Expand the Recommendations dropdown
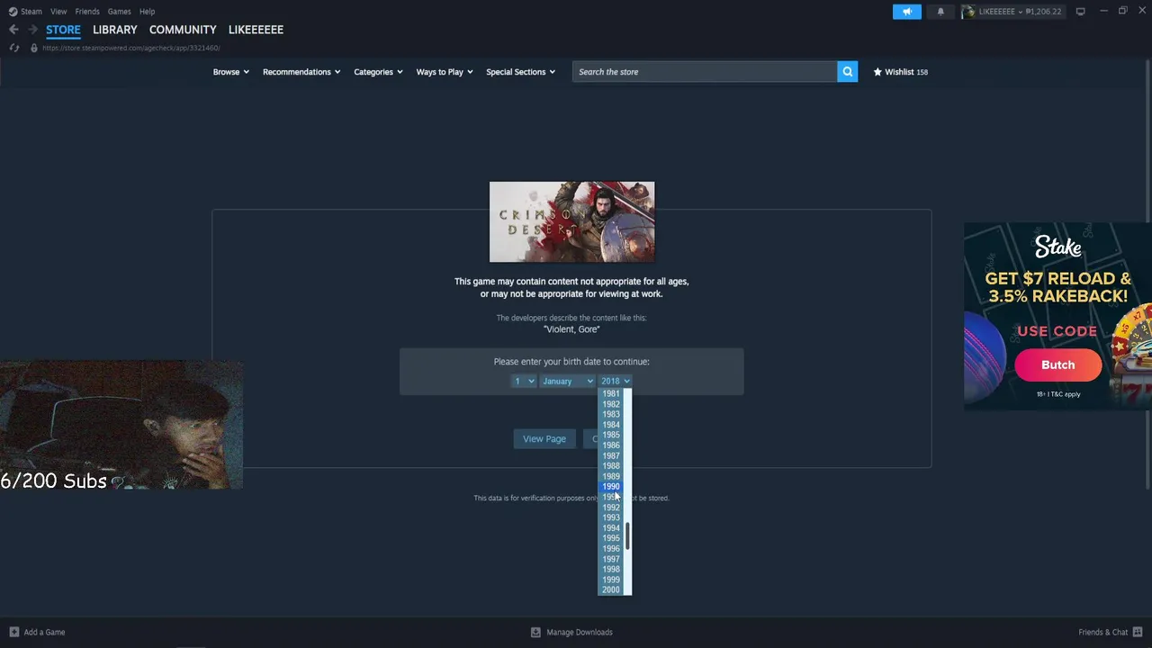Viewport: 1152px width, 648px height. pos(301,72)
